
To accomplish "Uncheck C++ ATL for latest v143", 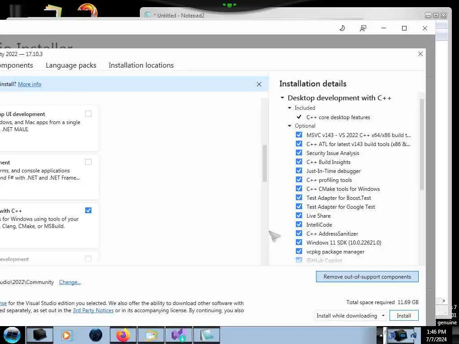I will pos(299,144).
